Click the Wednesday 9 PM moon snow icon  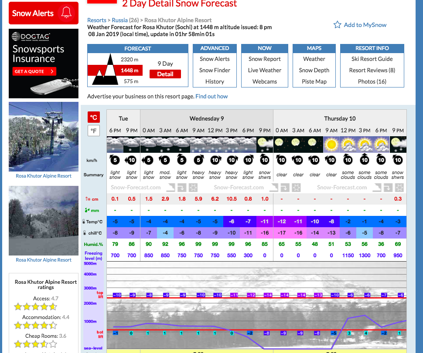tap(265, 145)
